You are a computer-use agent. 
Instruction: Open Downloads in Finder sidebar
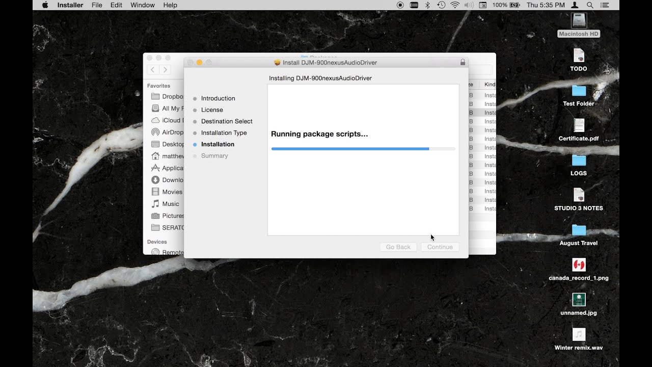coord(167,180)
